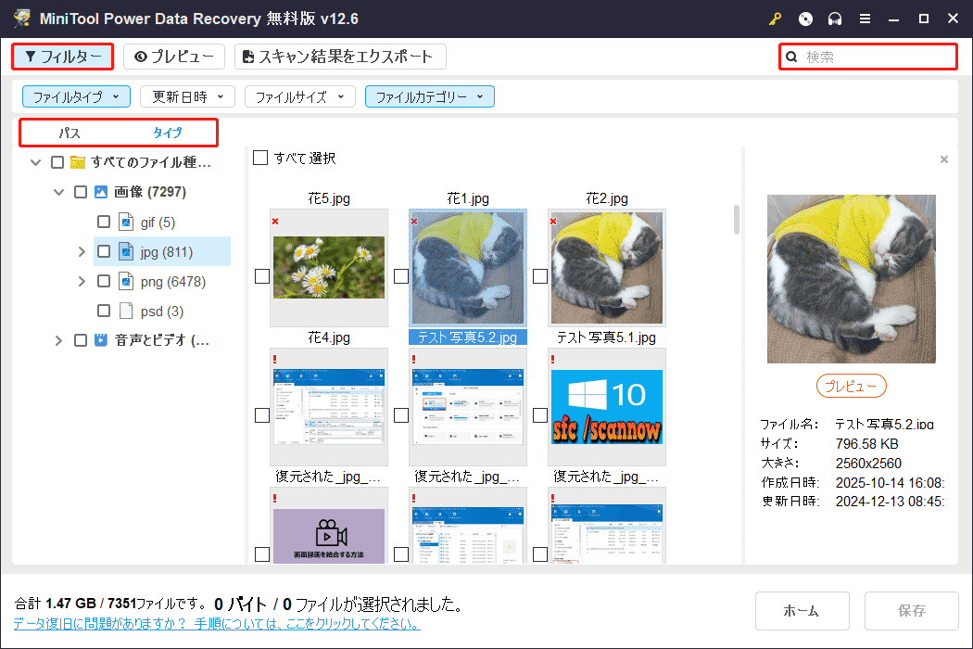
Task: Click the 保存 button
Action: (911, 610)
